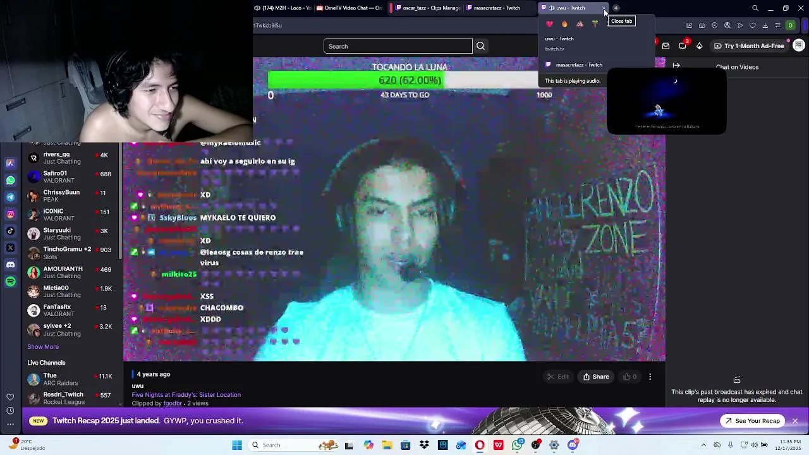Screen dimensions: 809x455
Task: Switch to the M2H - Loco YouTube tab
Action: coord(283,8)
